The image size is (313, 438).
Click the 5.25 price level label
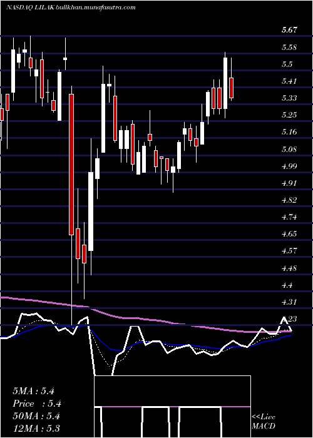pos(290,115)
